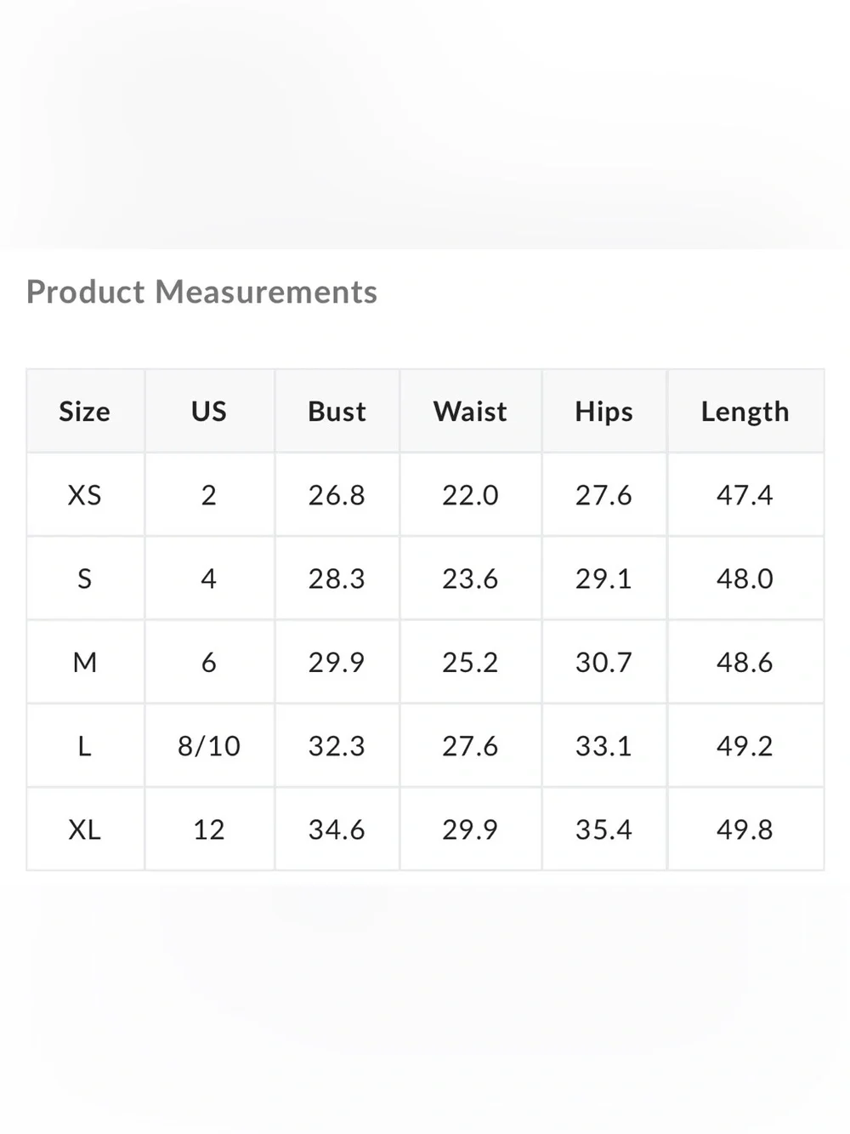850x1134 pixels.
Task: Click the Bust column header
Action: (337, 411)
